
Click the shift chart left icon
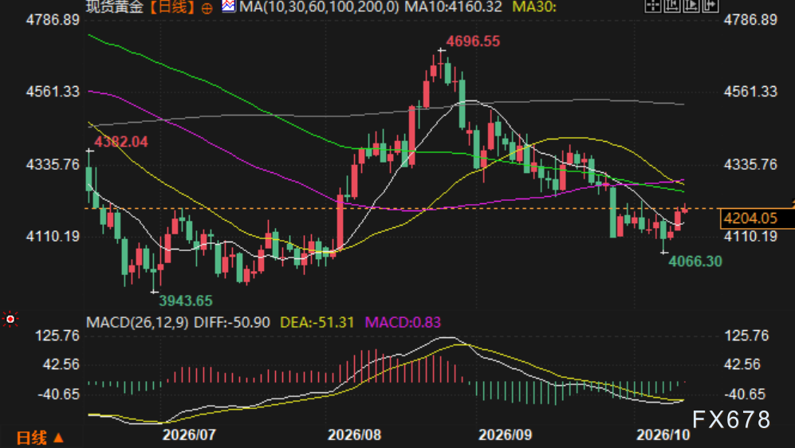pos(672,6)
